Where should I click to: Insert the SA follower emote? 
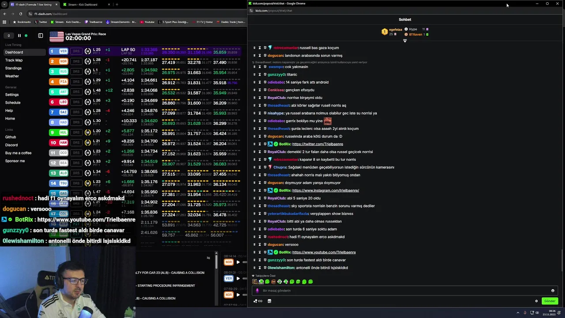pos(255,281)
